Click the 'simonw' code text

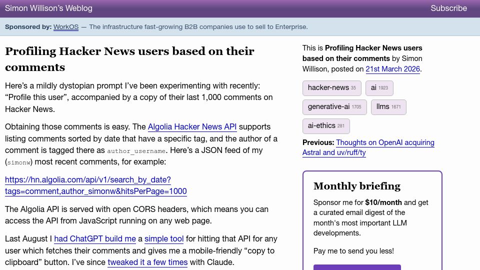(x=18, y=162)
